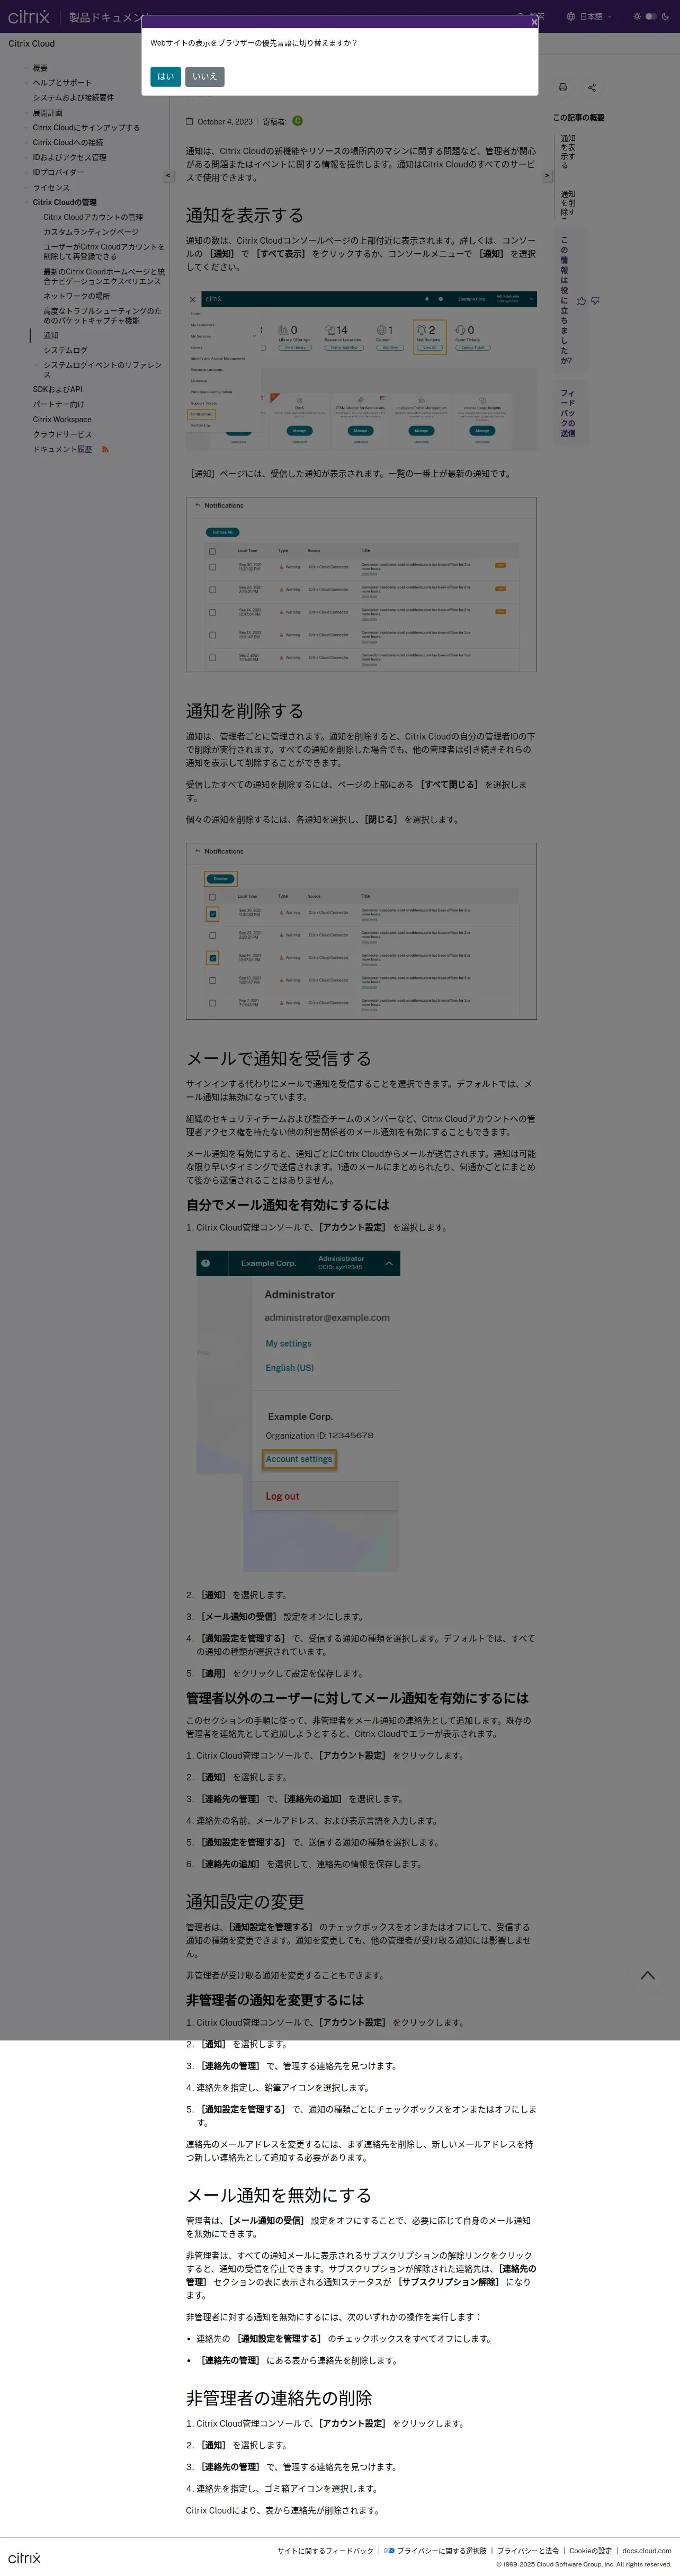Click the Notifications dismiss screenshot image
This screenshot has width=680, height=2576.
point(361,931)
